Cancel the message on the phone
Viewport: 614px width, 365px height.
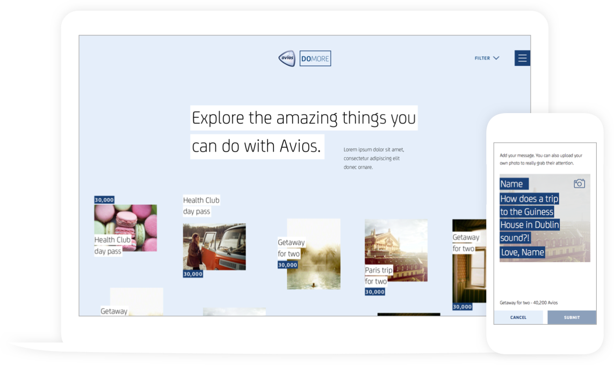tap(518, 317)
